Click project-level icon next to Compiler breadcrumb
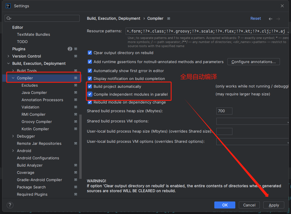The width and height of the screenshot is (291, 214). 169,19
